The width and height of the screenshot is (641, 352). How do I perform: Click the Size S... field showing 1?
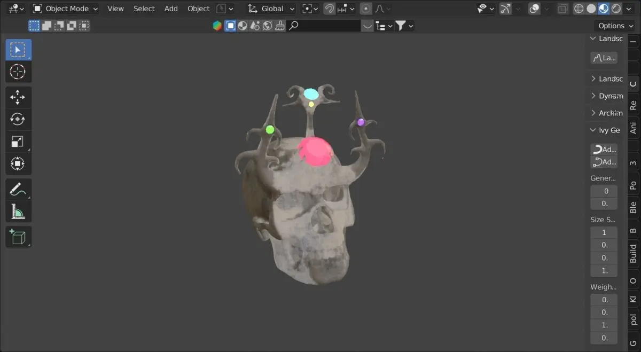click(604, 232)
